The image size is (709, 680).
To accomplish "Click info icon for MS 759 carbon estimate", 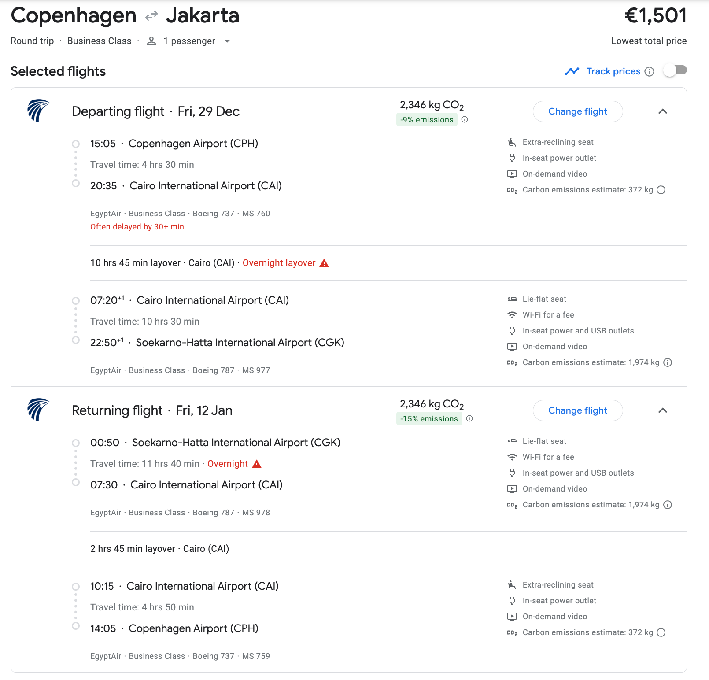I will (x=661, y=632).
